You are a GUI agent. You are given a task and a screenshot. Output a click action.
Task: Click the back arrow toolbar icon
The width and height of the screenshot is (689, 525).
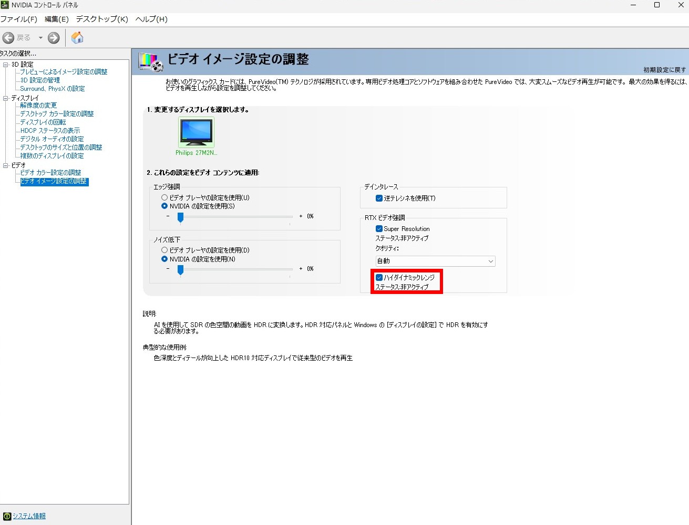(8, 38)
